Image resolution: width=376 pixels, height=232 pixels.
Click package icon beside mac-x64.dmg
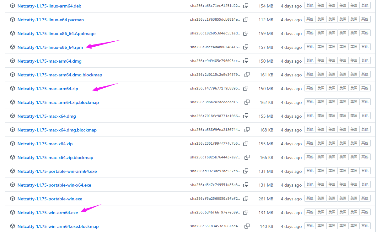click(13, 116)
